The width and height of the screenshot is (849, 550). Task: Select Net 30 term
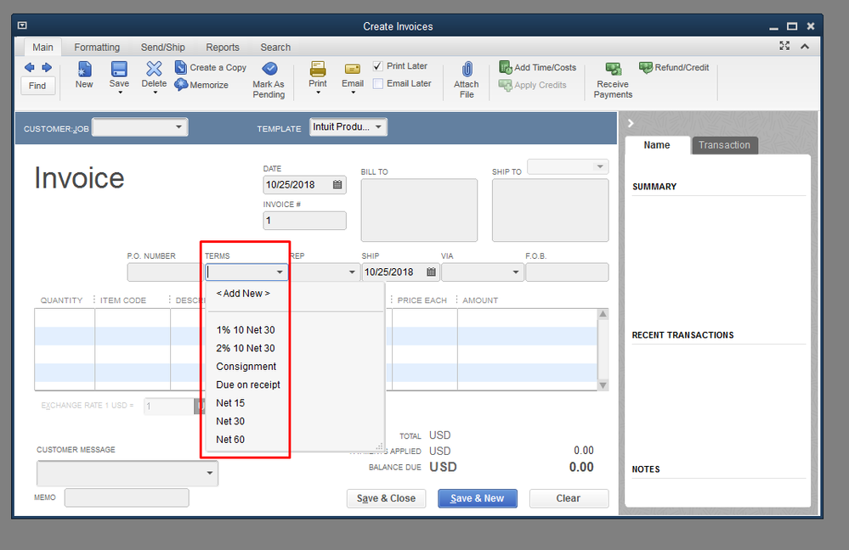pos(230,421)
